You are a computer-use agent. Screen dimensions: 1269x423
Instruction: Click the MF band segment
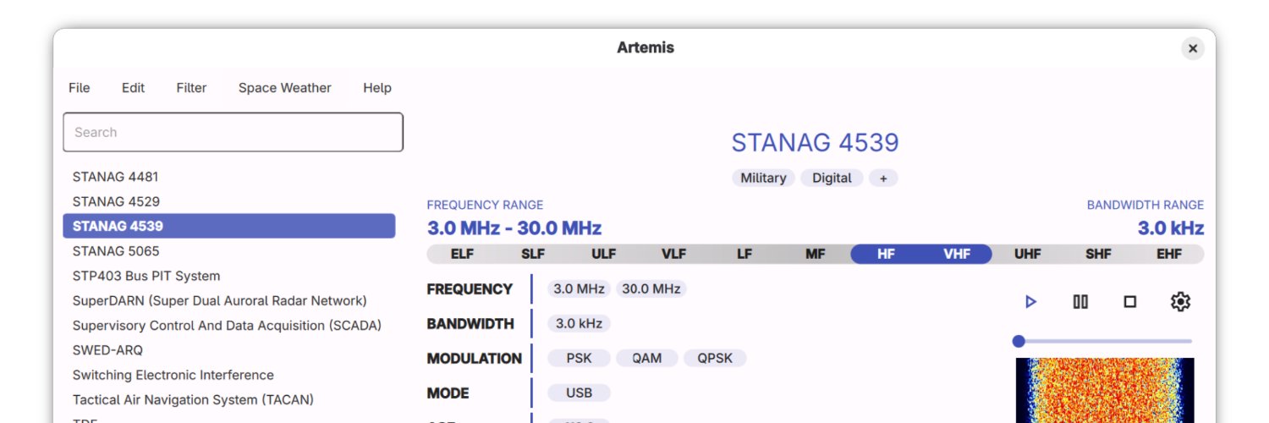(816, 254)
